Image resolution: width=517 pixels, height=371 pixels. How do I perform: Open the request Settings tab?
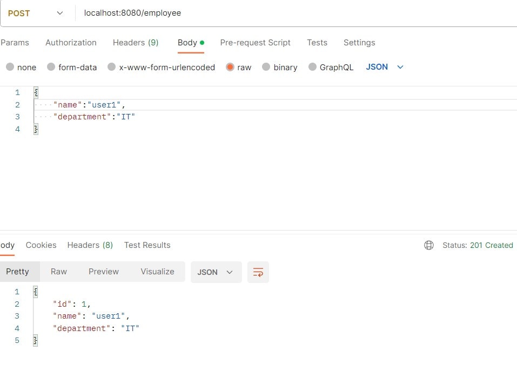point(359,43)
